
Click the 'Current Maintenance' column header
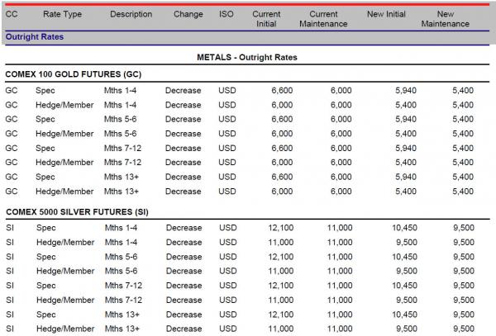coord(323,19)
